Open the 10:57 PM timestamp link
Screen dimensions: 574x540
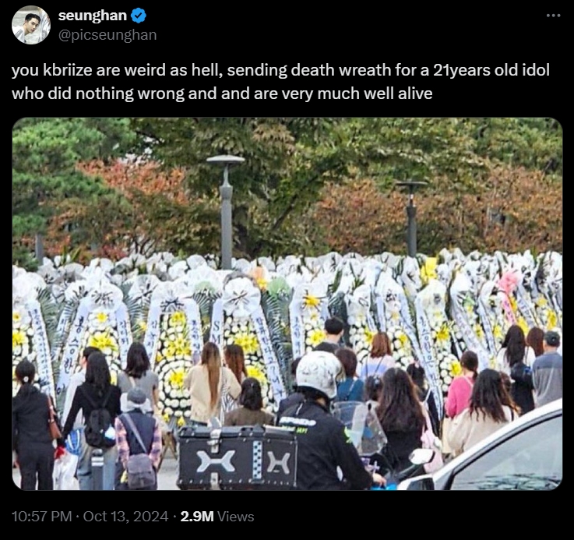(x=41, y=516)
